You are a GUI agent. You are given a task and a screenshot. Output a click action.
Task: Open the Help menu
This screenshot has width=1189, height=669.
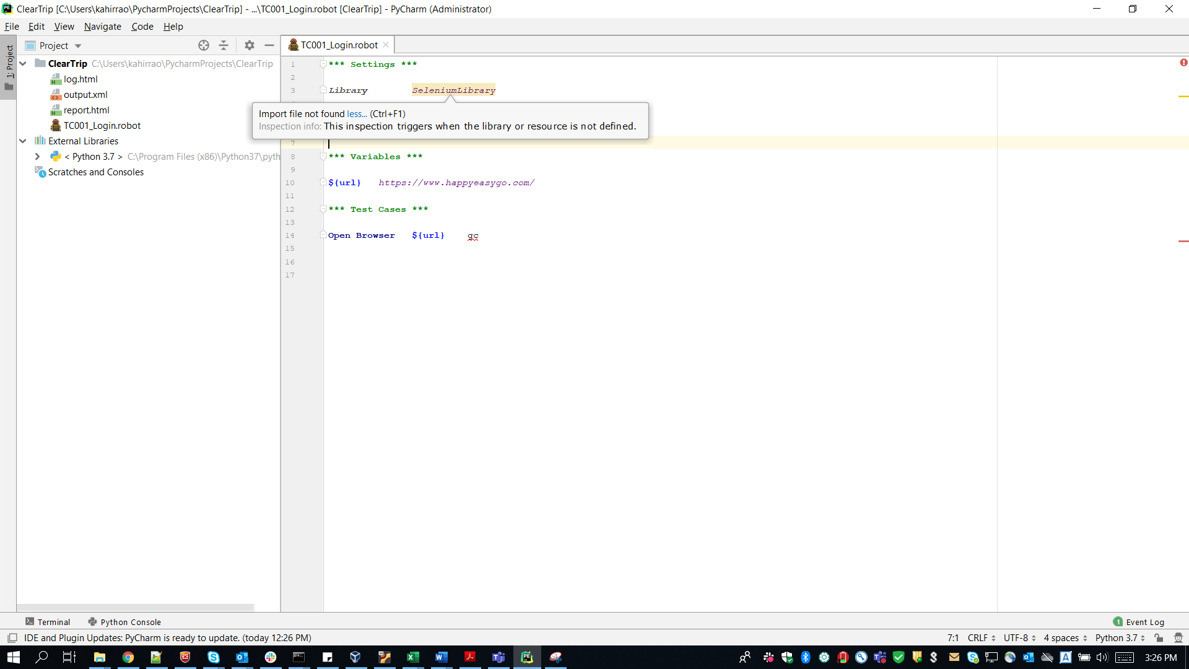point(173,27)
